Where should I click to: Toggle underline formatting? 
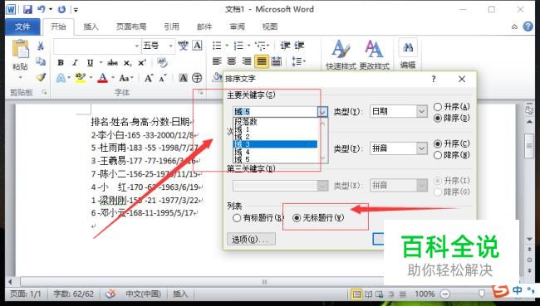(91, 62)
